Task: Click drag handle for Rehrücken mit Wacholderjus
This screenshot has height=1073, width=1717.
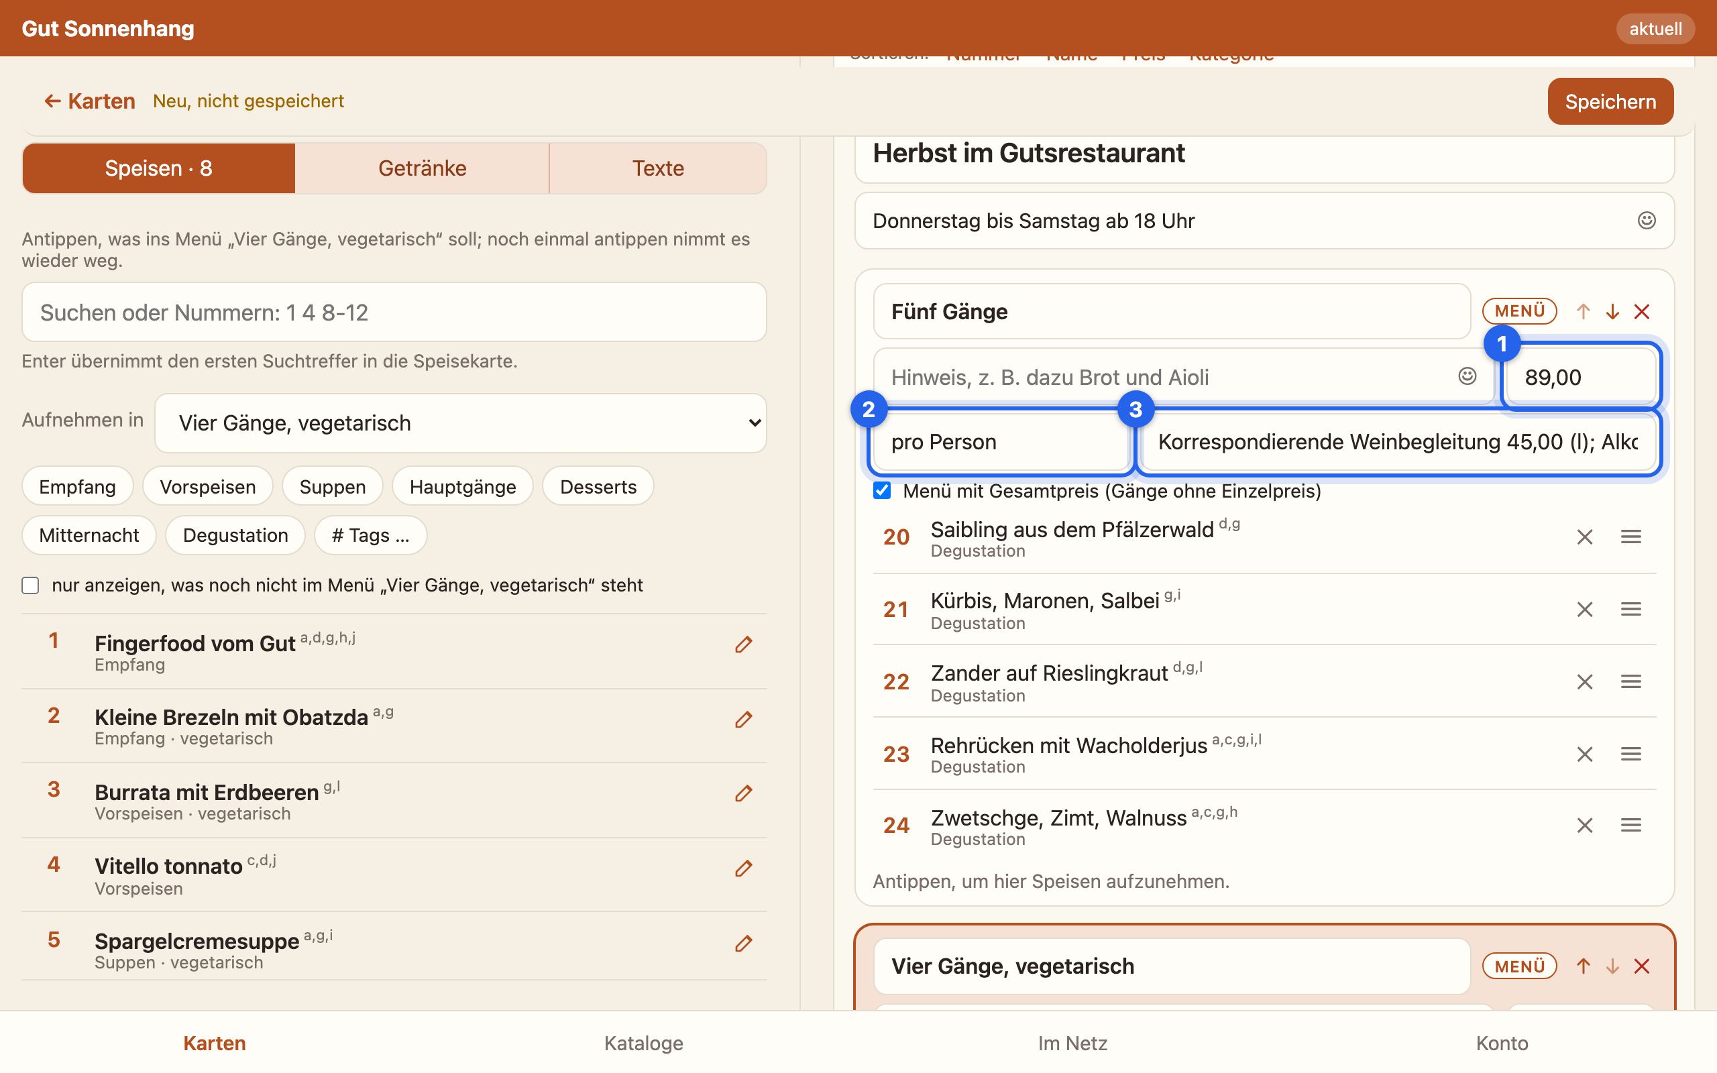Action: [1630, 754]
